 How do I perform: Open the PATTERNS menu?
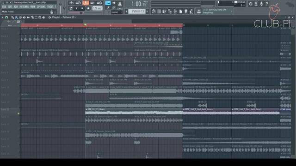click(x=24, y=7)
